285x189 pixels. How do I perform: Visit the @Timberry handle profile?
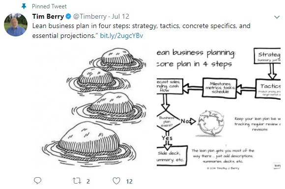pyautogui.click(x=90, y=17)
